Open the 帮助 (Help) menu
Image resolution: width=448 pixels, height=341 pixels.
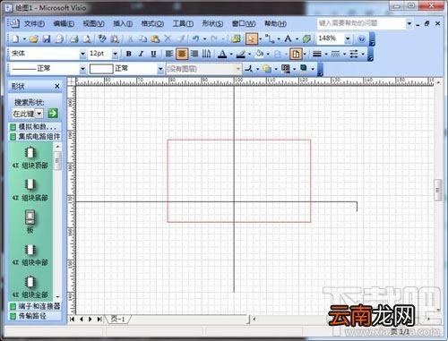(275, 23)
